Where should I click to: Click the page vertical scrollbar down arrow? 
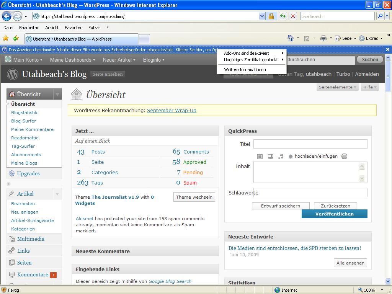388,281
